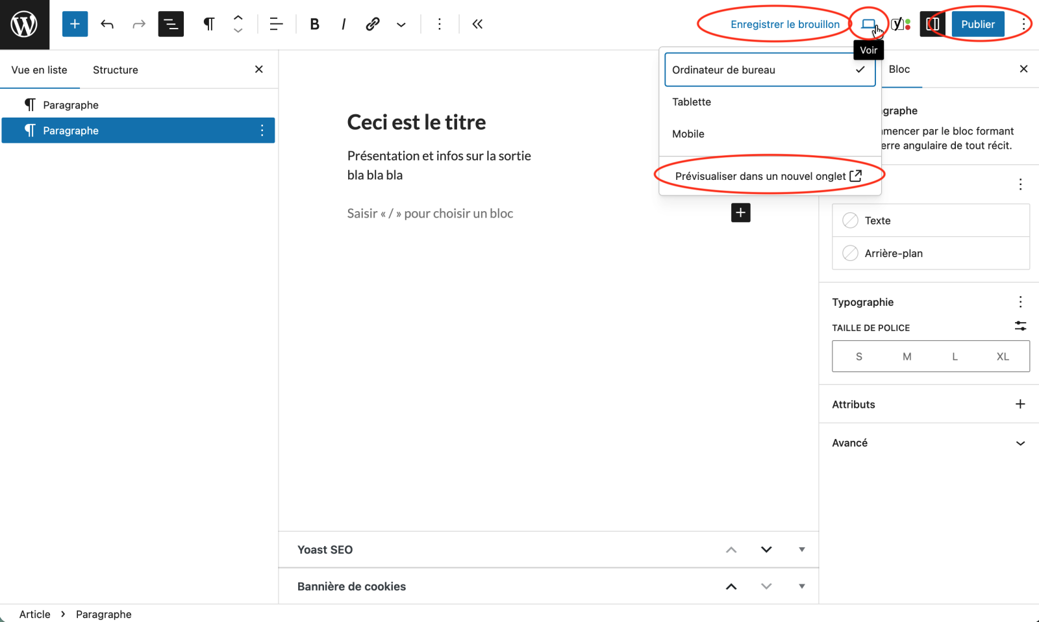The image size is (1039, 622).
Task: Choose Mobile from the preview menu
Action: (x=688, y=134)
